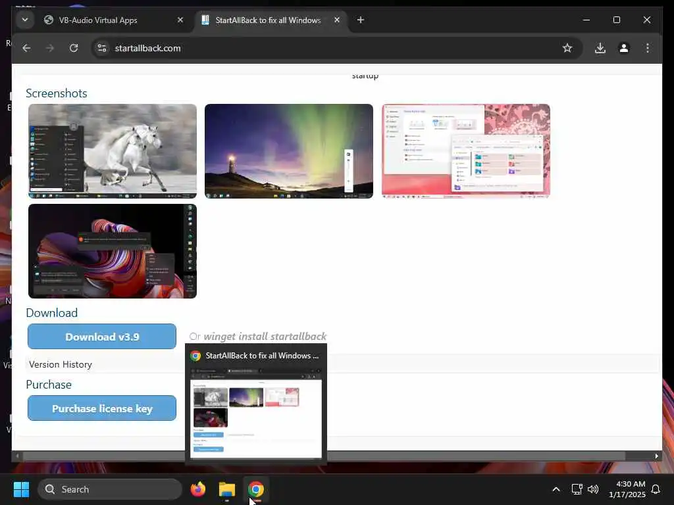Open the Version History link

[x=61, y=364]
